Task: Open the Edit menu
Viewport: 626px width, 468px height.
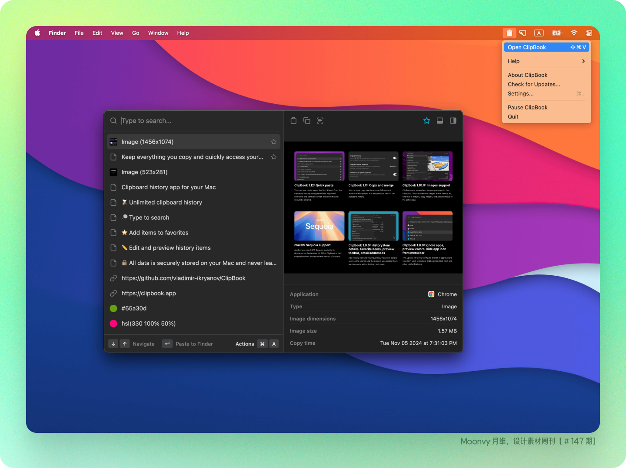Action: [97, 33]
